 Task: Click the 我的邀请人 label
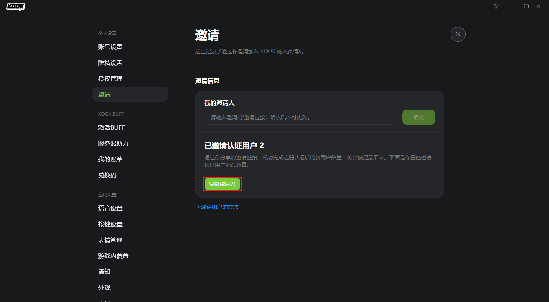click(219, 103)
